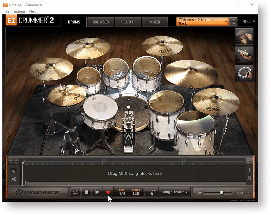
Task: Open the MIXER tab
Action: point(155,22)
